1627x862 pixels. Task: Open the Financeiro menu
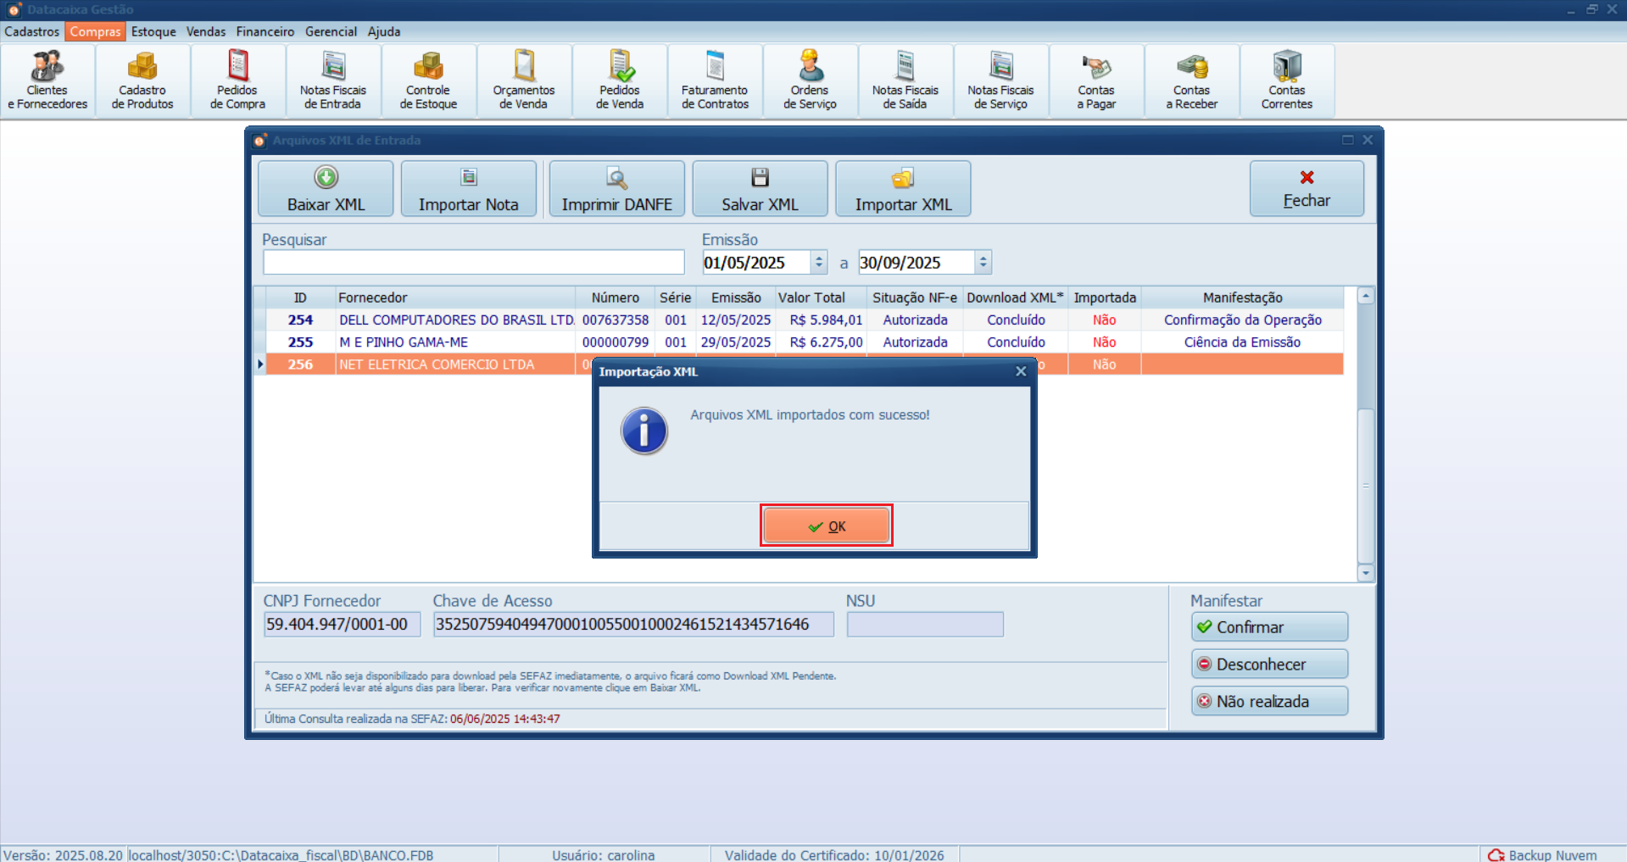click(265, 31)
